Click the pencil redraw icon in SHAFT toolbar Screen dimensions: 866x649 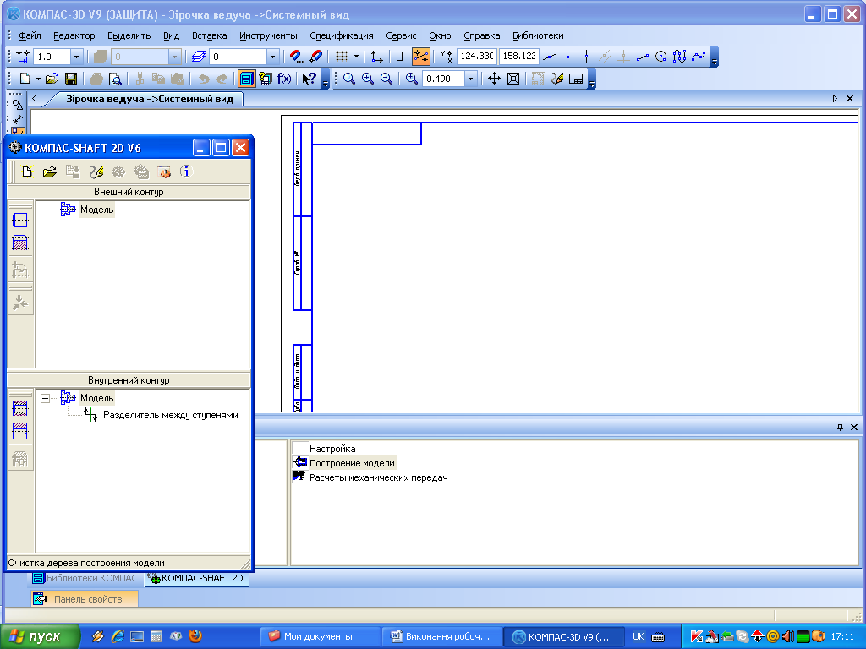click(x=96, y=172)
